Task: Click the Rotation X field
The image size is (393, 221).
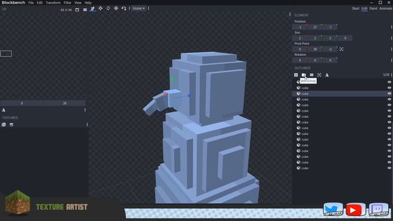Action: click(300, 60)
